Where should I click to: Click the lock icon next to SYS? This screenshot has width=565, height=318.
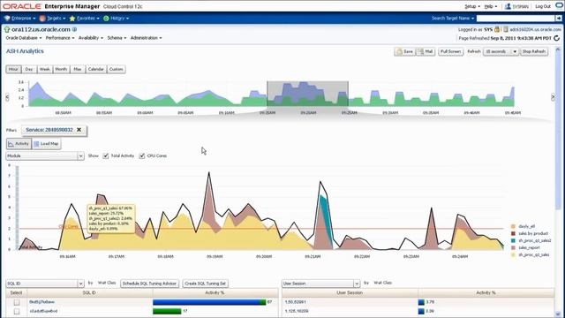coord(497,29)
